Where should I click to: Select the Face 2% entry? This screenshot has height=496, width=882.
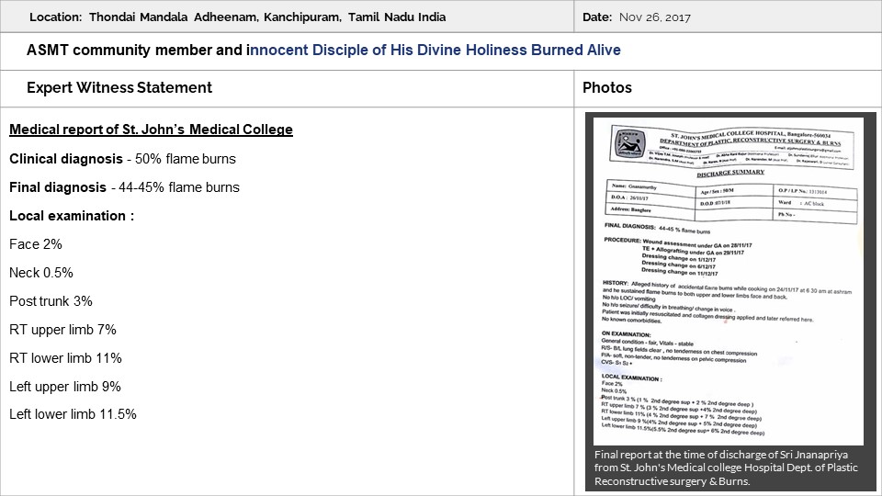[x=36, y=244]
